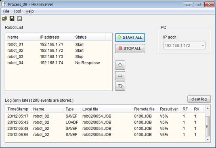Click the log scrollbar down arrow
The image size is (216, 148).
tap(208, 140)
